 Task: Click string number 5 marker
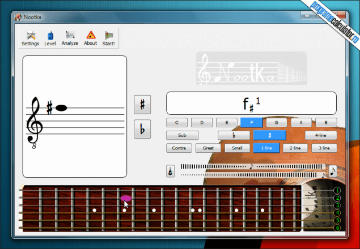pos(337,220)
